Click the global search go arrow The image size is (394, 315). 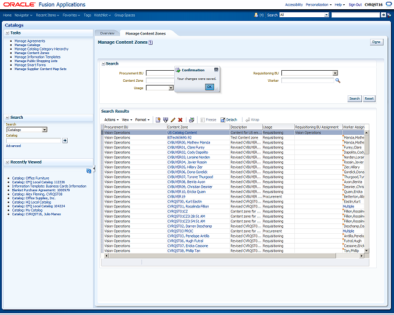coord(383,15)
